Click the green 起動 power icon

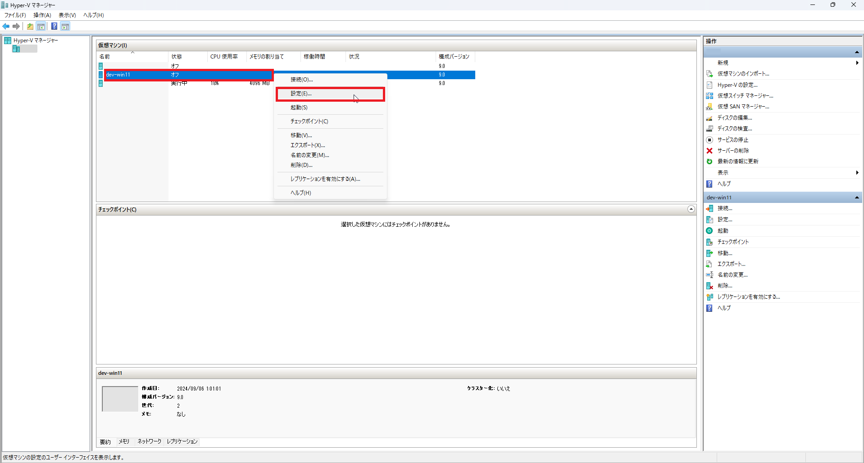pos(709,231)
